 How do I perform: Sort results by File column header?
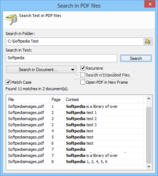(x=28, y=100)
